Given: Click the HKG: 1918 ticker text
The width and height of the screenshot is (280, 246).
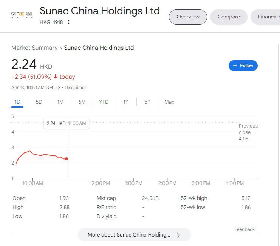Looking at the screenshot, I should (51, 23).
